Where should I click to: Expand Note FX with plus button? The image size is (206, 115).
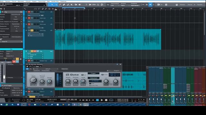(22, 42)
